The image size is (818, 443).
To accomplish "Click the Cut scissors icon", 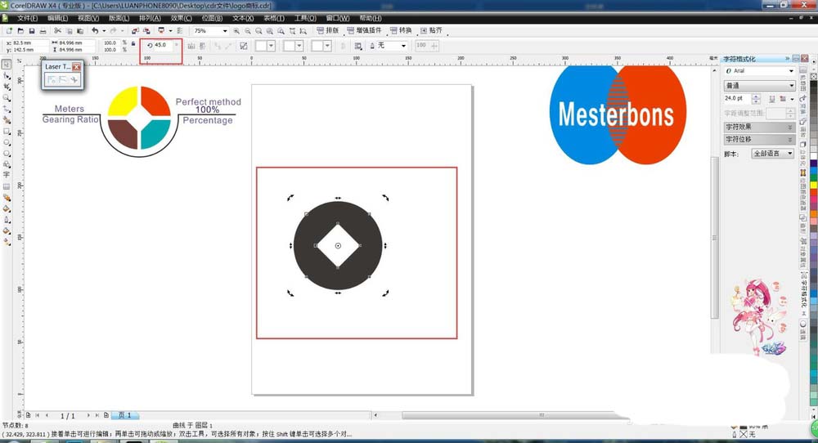I will tap(57, 31).
